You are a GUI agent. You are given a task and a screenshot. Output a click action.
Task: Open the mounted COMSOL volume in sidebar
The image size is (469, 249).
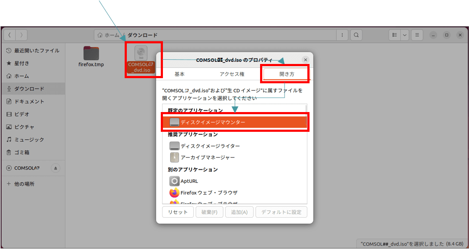coord(27,168)
